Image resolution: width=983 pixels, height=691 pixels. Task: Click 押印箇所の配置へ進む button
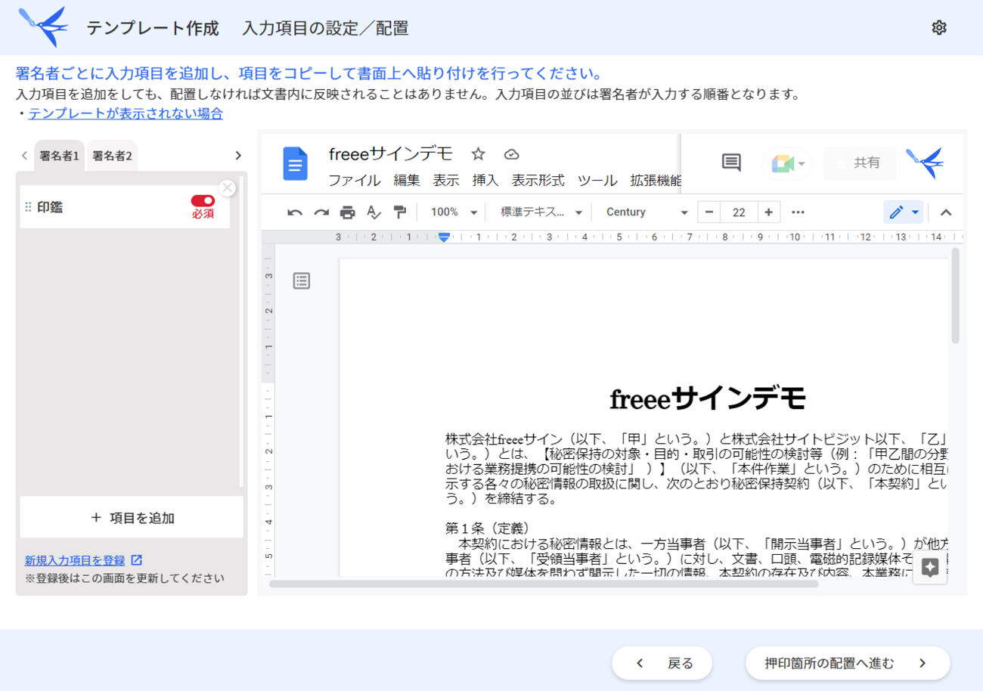click(848, 663)
